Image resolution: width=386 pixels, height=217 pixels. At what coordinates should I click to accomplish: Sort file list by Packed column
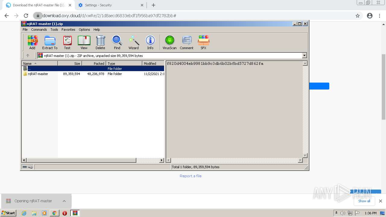coord(94,63)
